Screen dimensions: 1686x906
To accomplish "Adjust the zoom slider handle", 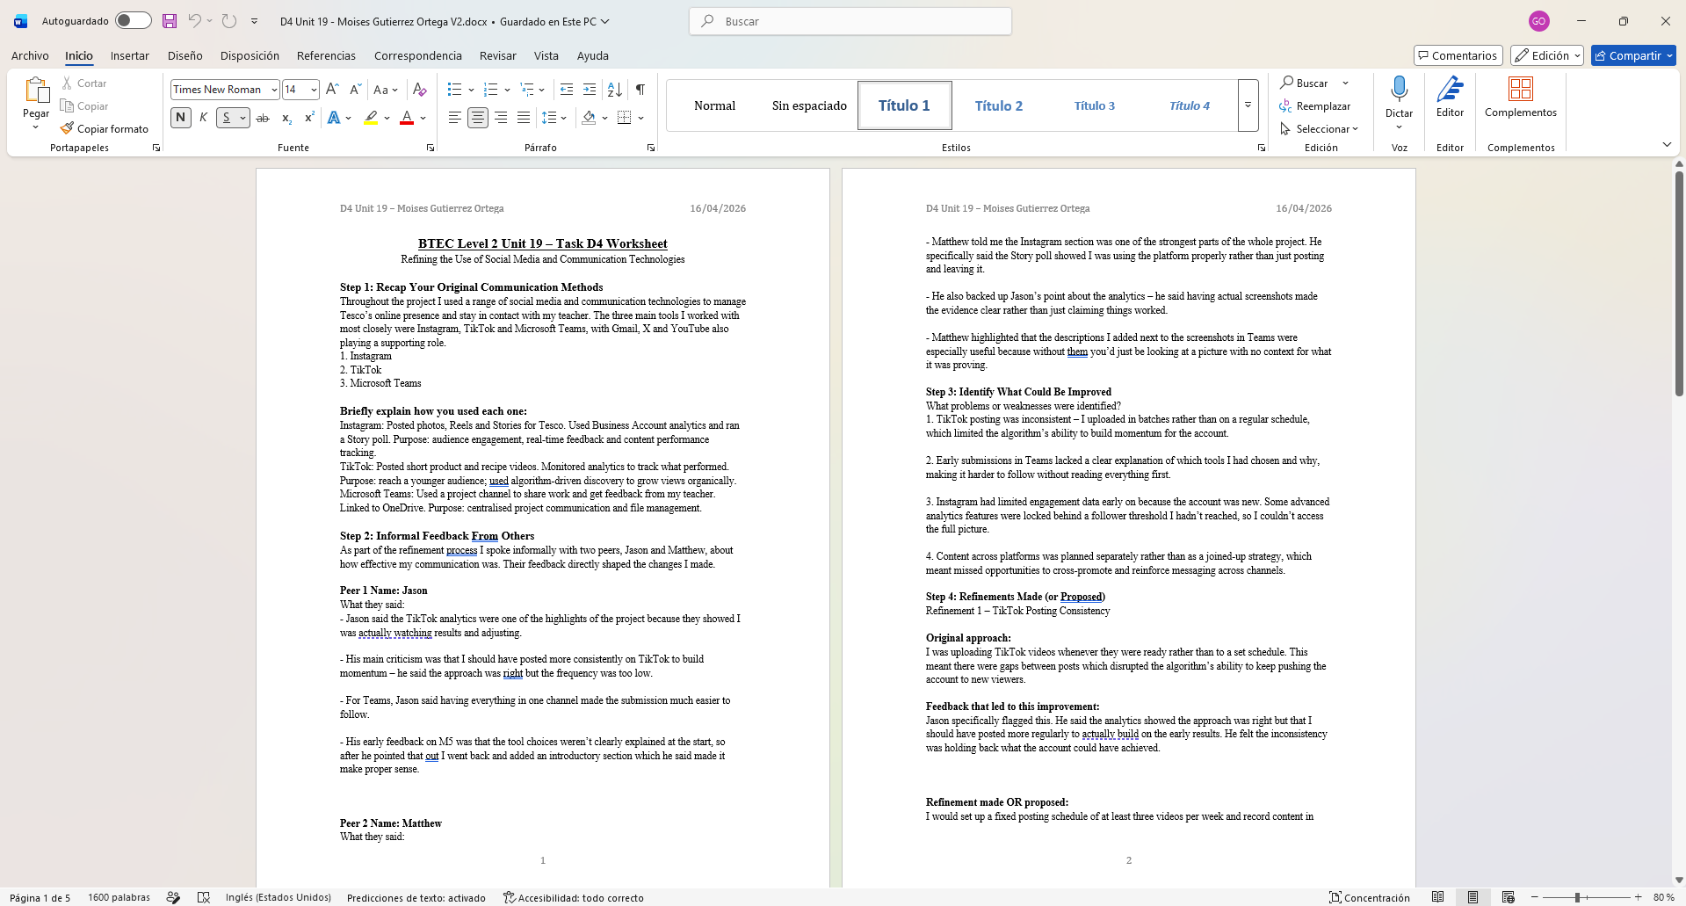I will tap(1578, 897).
